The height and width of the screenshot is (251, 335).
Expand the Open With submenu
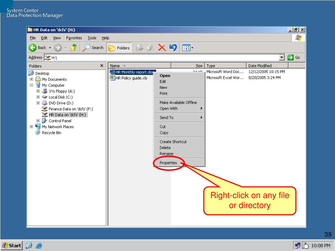180,109
